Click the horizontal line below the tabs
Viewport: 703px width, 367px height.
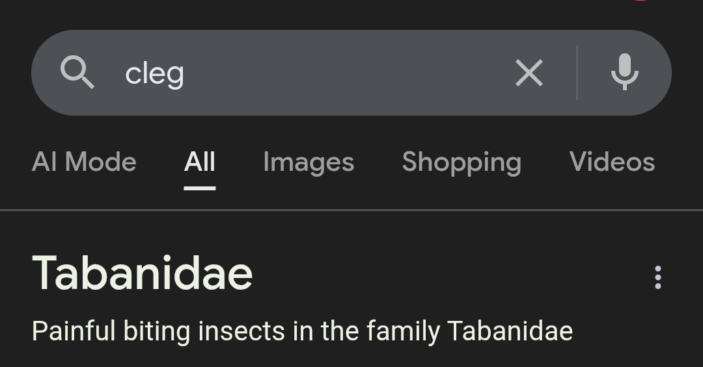click(351, 210)
